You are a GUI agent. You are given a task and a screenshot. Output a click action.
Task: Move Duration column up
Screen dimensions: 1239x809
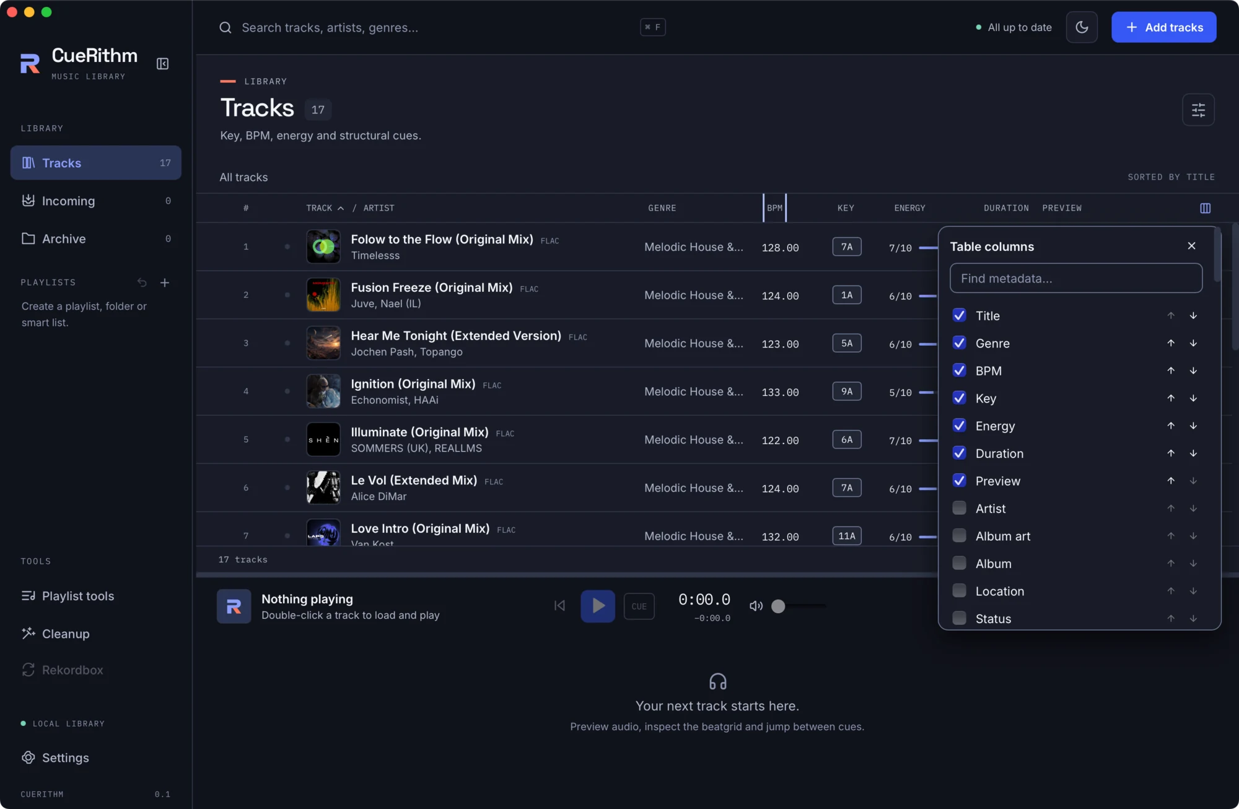click(x=1171, y=453)
